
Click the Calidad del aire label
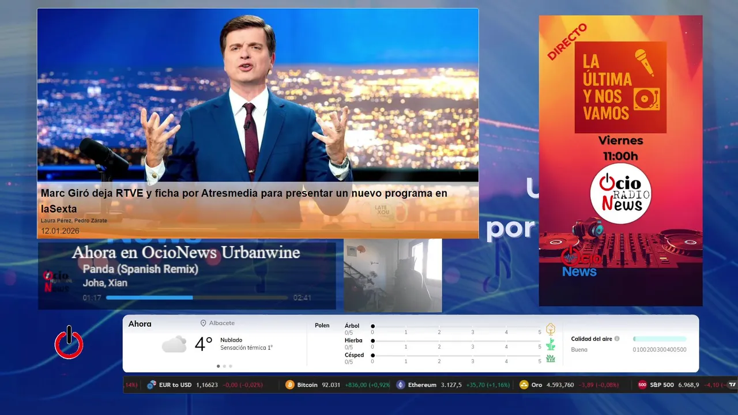592,339
